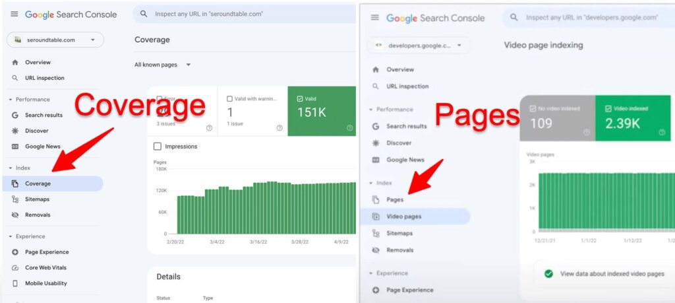Open hamburger menu in developers.google Search Console
This screenshot has width=675, height=303.
375,17
